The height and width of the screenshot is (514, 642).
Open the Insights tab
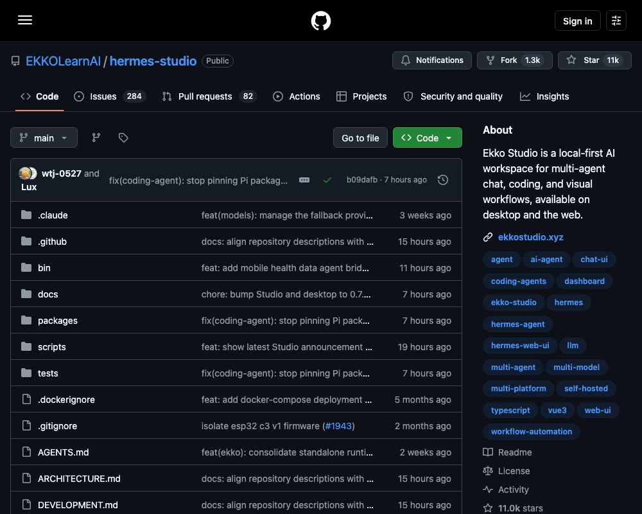(x=544, y=96)
